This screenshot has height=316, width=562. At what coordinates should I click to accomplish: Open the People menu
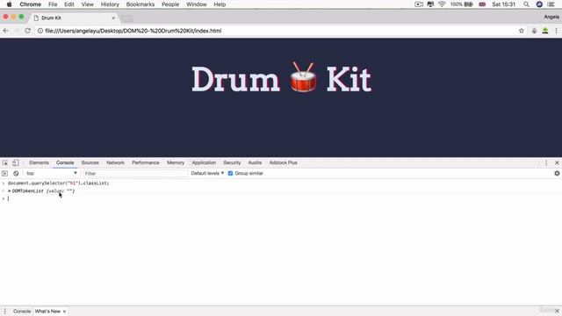[x=170, y=4]
